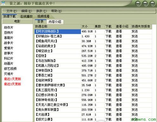Image resolution: width=157 pixels, height=122 pixels.
Task: Click 下载 for 【轩辕剑4-苍之涛】
Action: pyautogui.click(x=108, y=36)
